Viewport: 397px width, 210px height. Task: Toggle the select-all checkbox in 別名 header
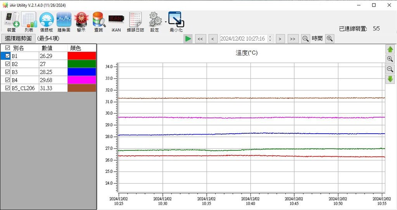click(8, 48)
